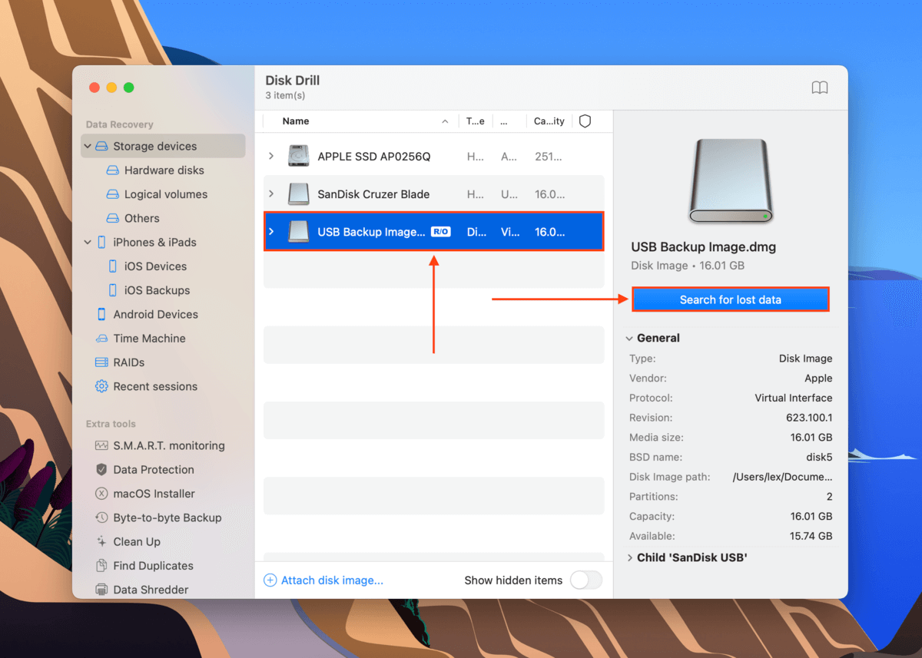Click the iOS Devices icon
The image size is (922, 658).
(x=113, y=266)
